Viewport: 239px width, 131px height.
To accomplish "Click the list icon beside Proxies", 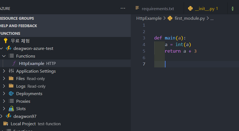I will pyautogui.click(x=11, y=101).
